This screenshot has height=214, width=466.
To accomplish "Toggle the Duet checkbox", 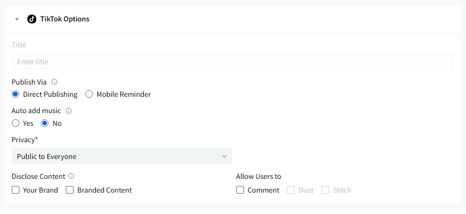I will point(291,190).
